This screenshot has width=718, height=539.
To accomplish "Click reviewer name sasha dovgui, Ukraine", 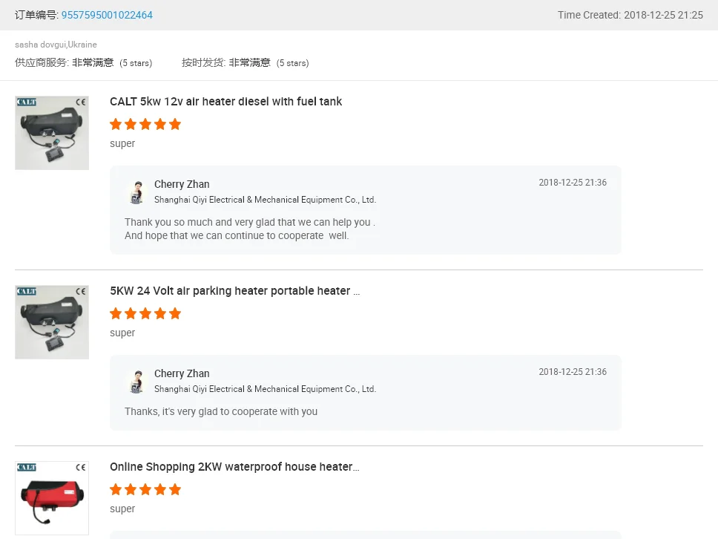I will pos(56,45).
